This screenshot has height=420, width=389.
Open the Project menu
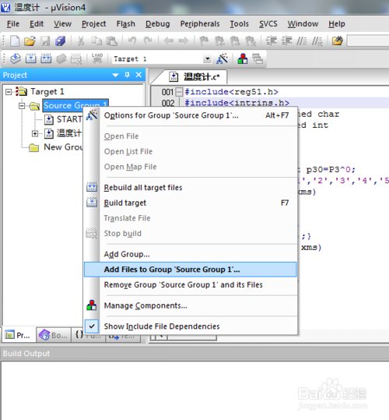[94, 24]
